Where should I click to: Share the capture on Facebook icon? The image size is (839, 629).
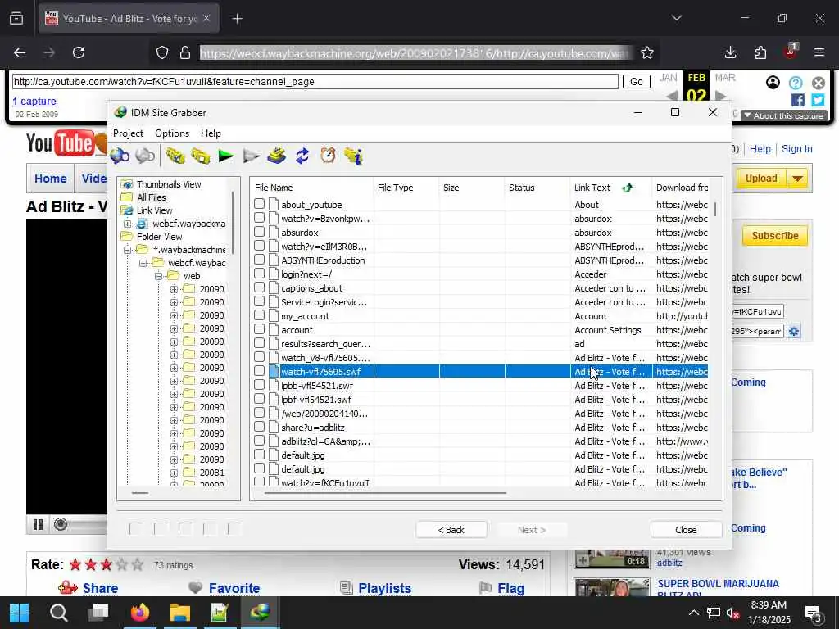coord(798,100)
